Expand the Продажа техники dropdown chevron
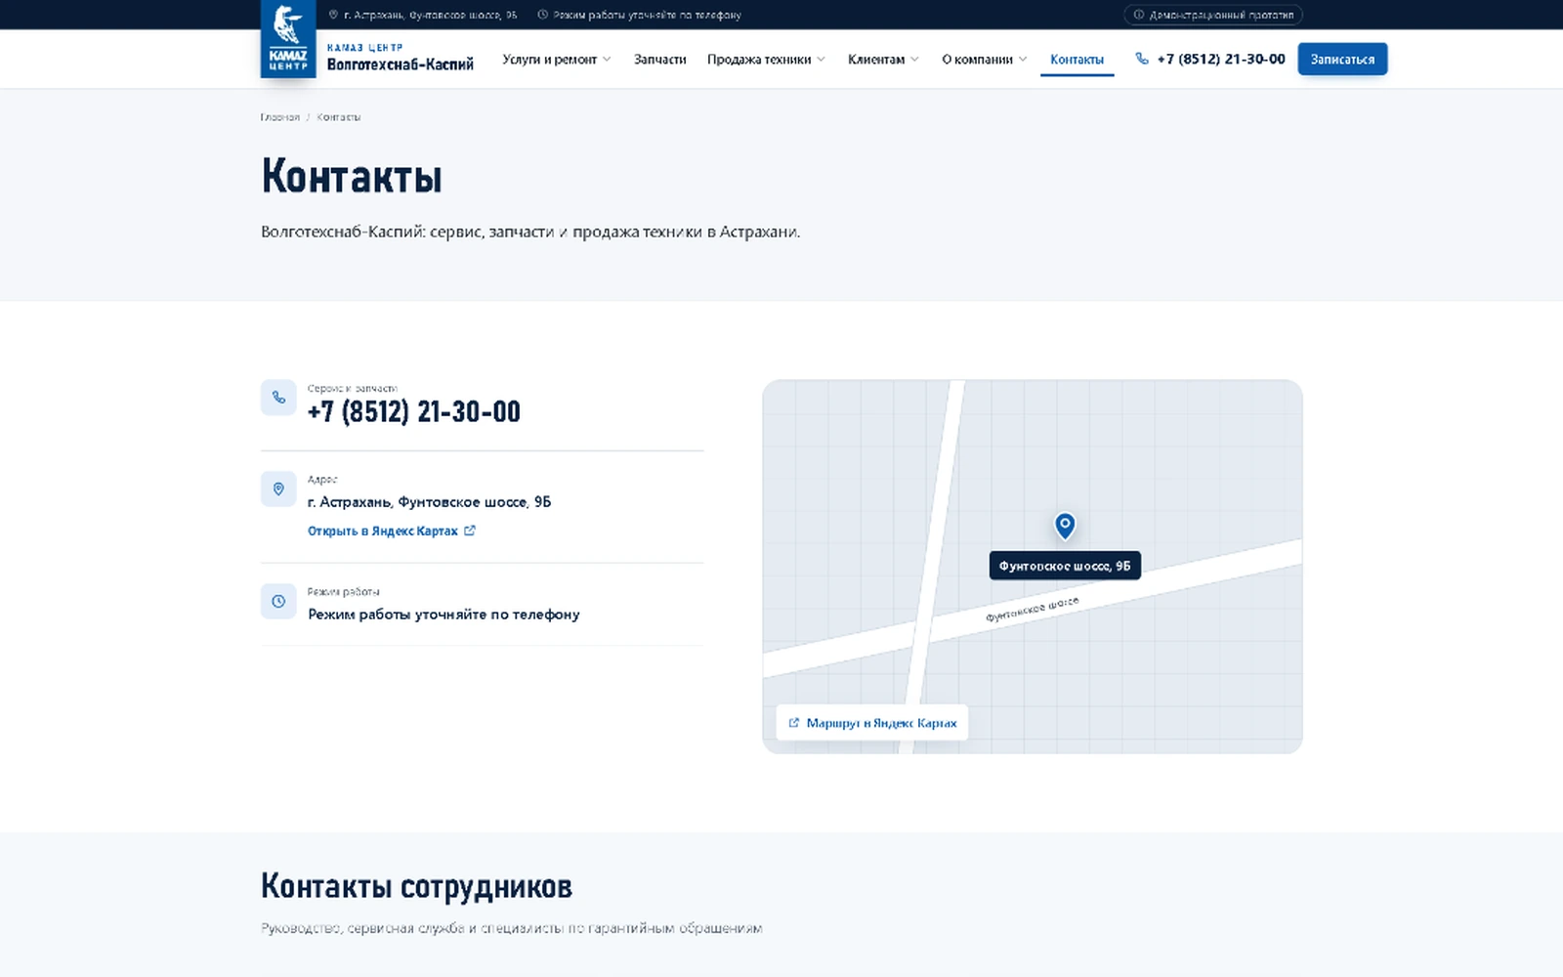Viewport: 1563px width, 977px height. pyautogui.click(x=821, y=60)
